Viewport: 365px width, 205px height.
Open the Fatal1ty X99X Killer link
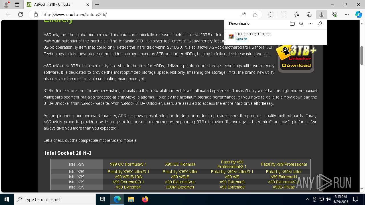[x=180, y=172]
